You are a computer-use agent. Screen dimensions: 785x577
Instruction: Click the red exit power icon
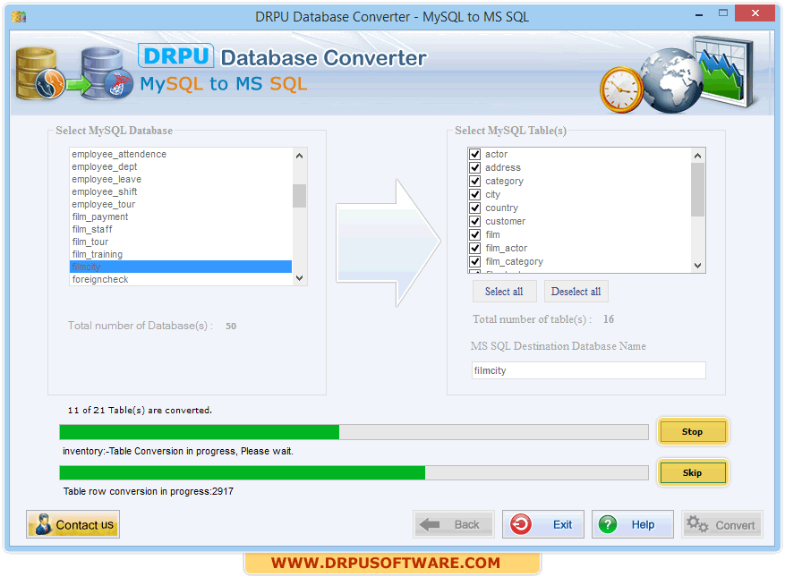point(521,524)
